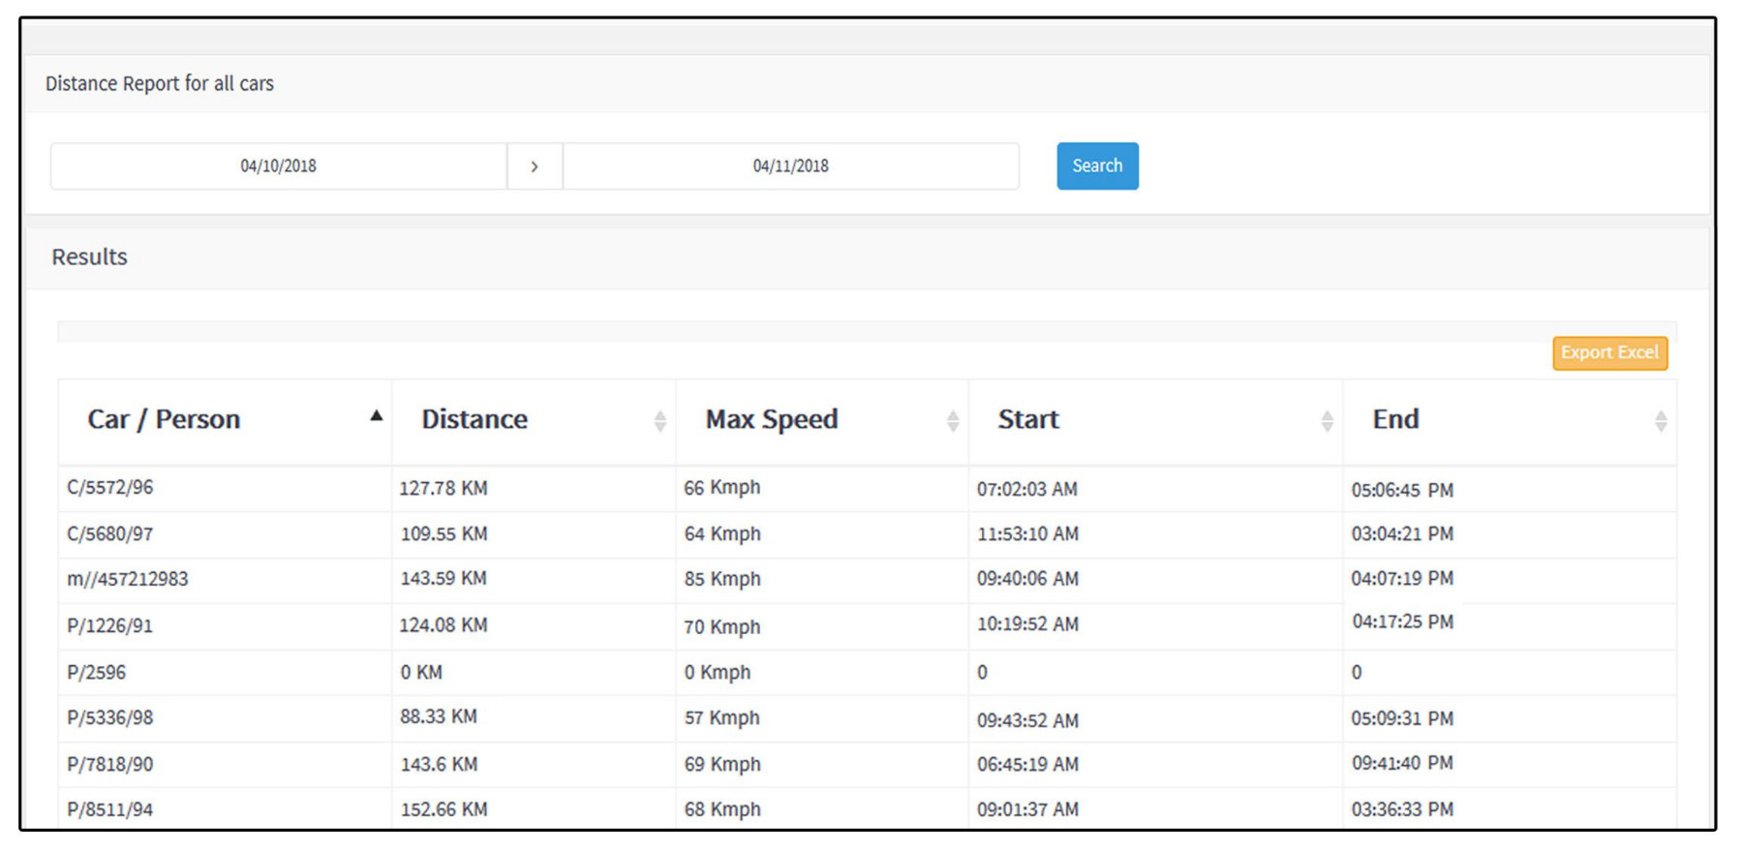The height and width of the screenshot is (851, 1743).
Task: Click the Max Speed column sort arrows
Action: coord(952,421)
